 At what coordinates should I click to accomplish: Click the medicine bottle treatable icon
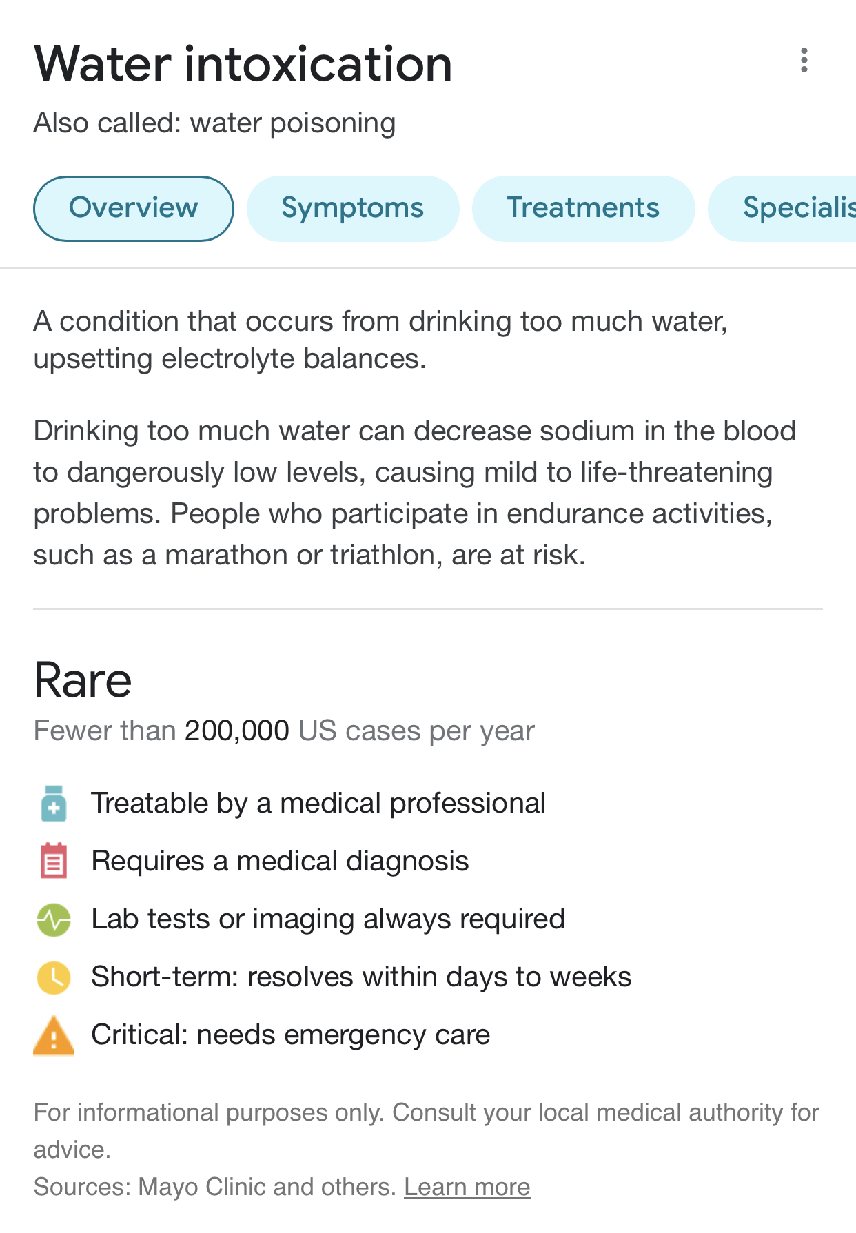(x=54, y=804)
